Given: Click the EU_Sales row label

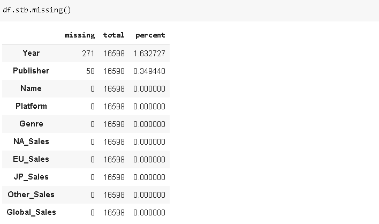Looking at the screenshot, I should [x=31, y=159].
